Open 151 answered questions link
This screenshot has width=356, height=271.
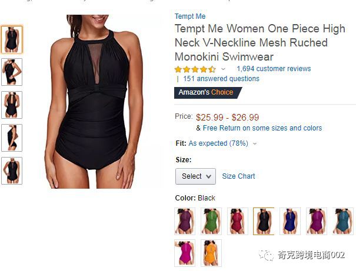[x=221, y=79]
